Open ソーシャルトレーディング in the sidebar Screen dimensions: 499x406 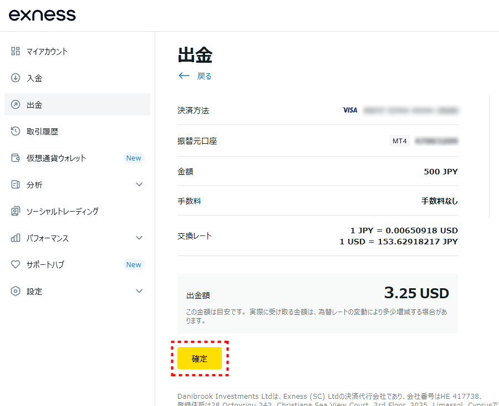point(77,211)
